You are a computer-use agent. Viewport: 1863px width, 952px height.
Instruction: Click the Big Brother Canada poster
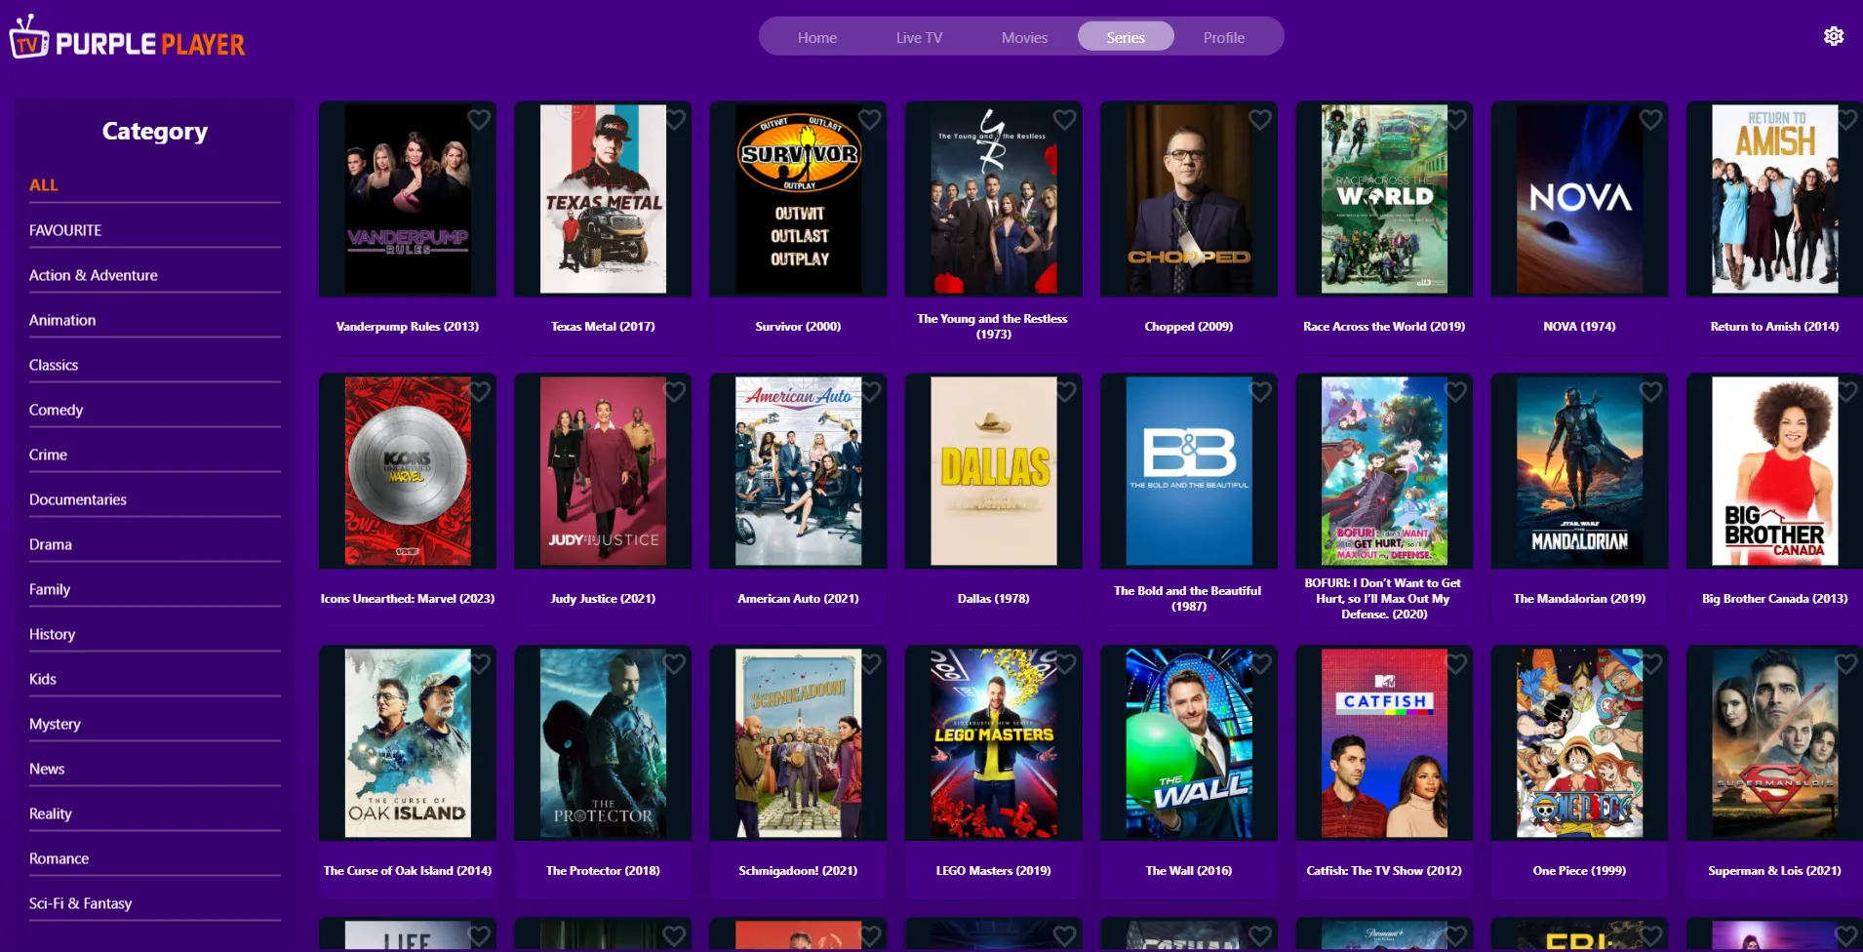click(x=1774, y=471)
